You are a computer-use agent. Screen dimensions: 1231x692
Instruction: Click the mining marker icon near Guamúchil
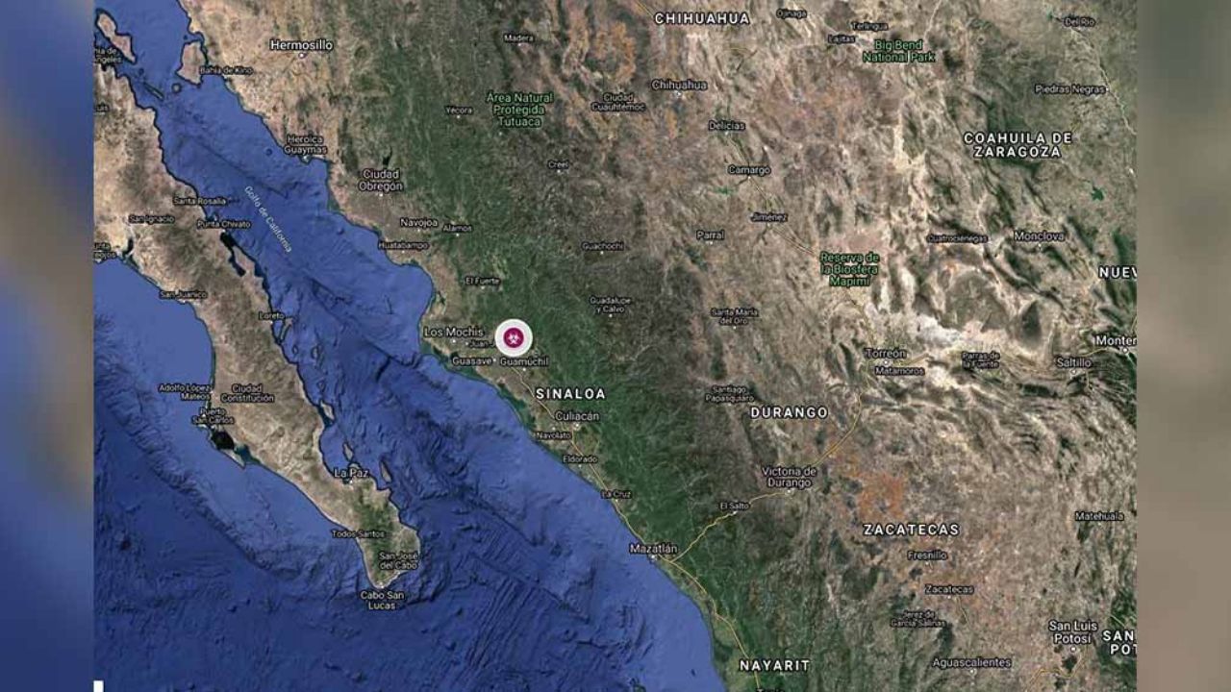click(514, 337)
